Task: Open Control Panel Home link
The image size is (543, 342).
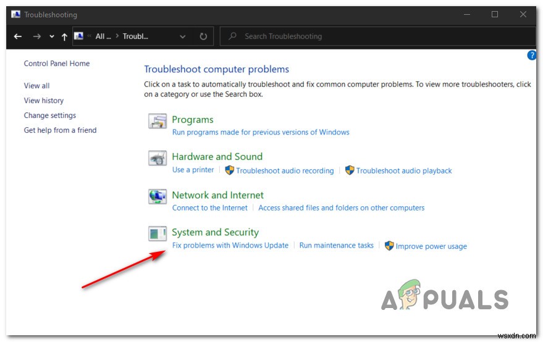Action: pyautogui.click(x=57, y=64)
